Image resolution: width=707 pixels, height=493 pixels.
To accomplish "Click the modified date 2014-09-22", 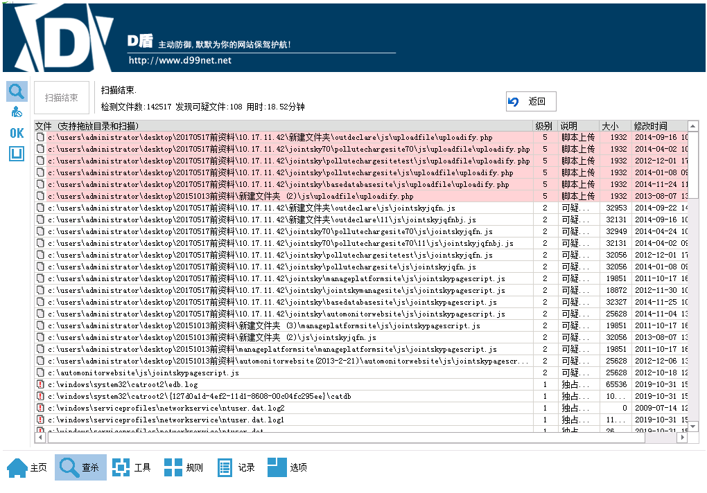I will [656, 208].
